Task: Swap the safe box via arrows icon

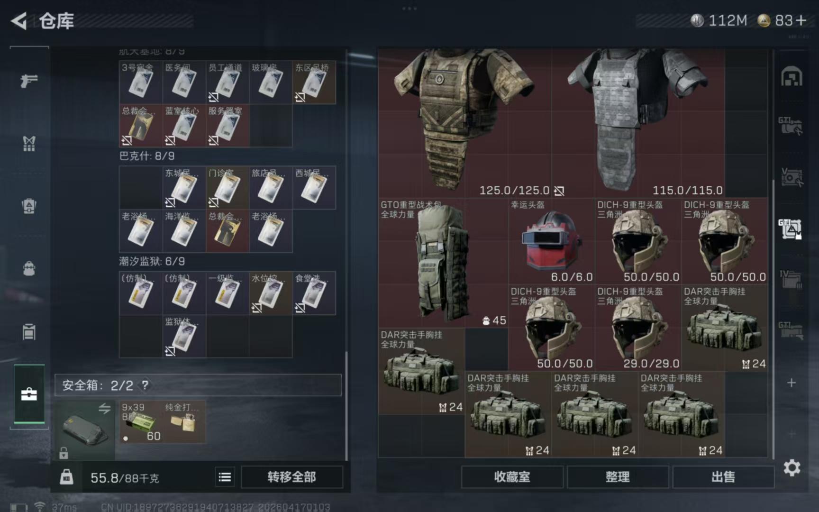Action: click(x=104, y=408)
